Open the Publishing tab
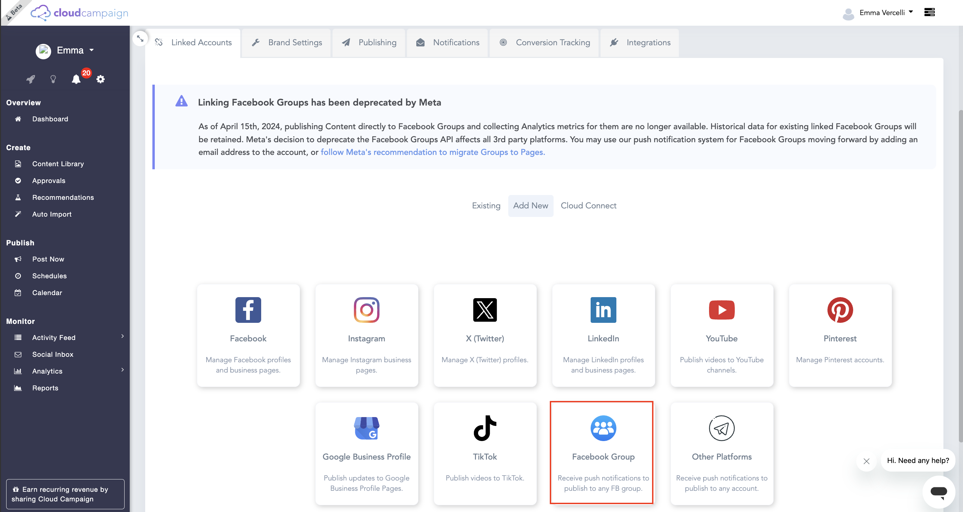The width and height of the screenshot is (963, 512). pyautogui.click(x=369, y=43)
